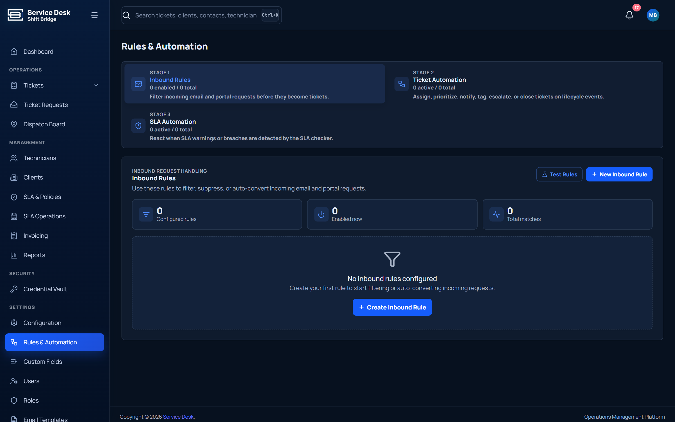Open the Dispatch Board page

[55, 124]
